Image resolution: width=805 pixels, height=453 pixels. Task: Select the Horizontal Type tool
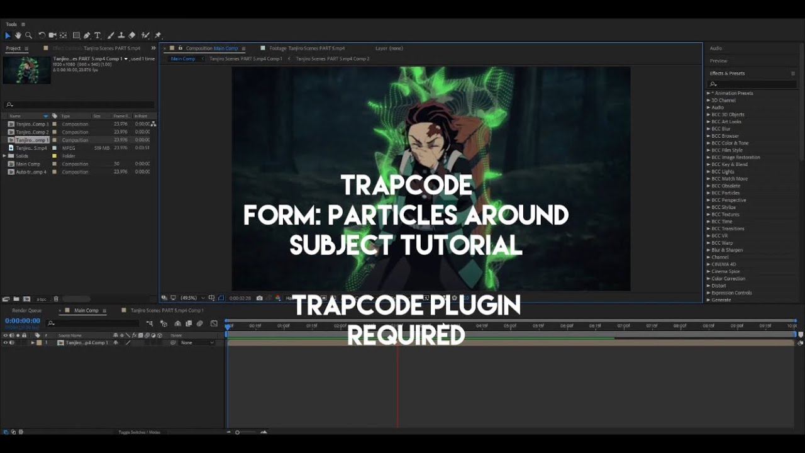pyautogui.click(x=97, y=35)
